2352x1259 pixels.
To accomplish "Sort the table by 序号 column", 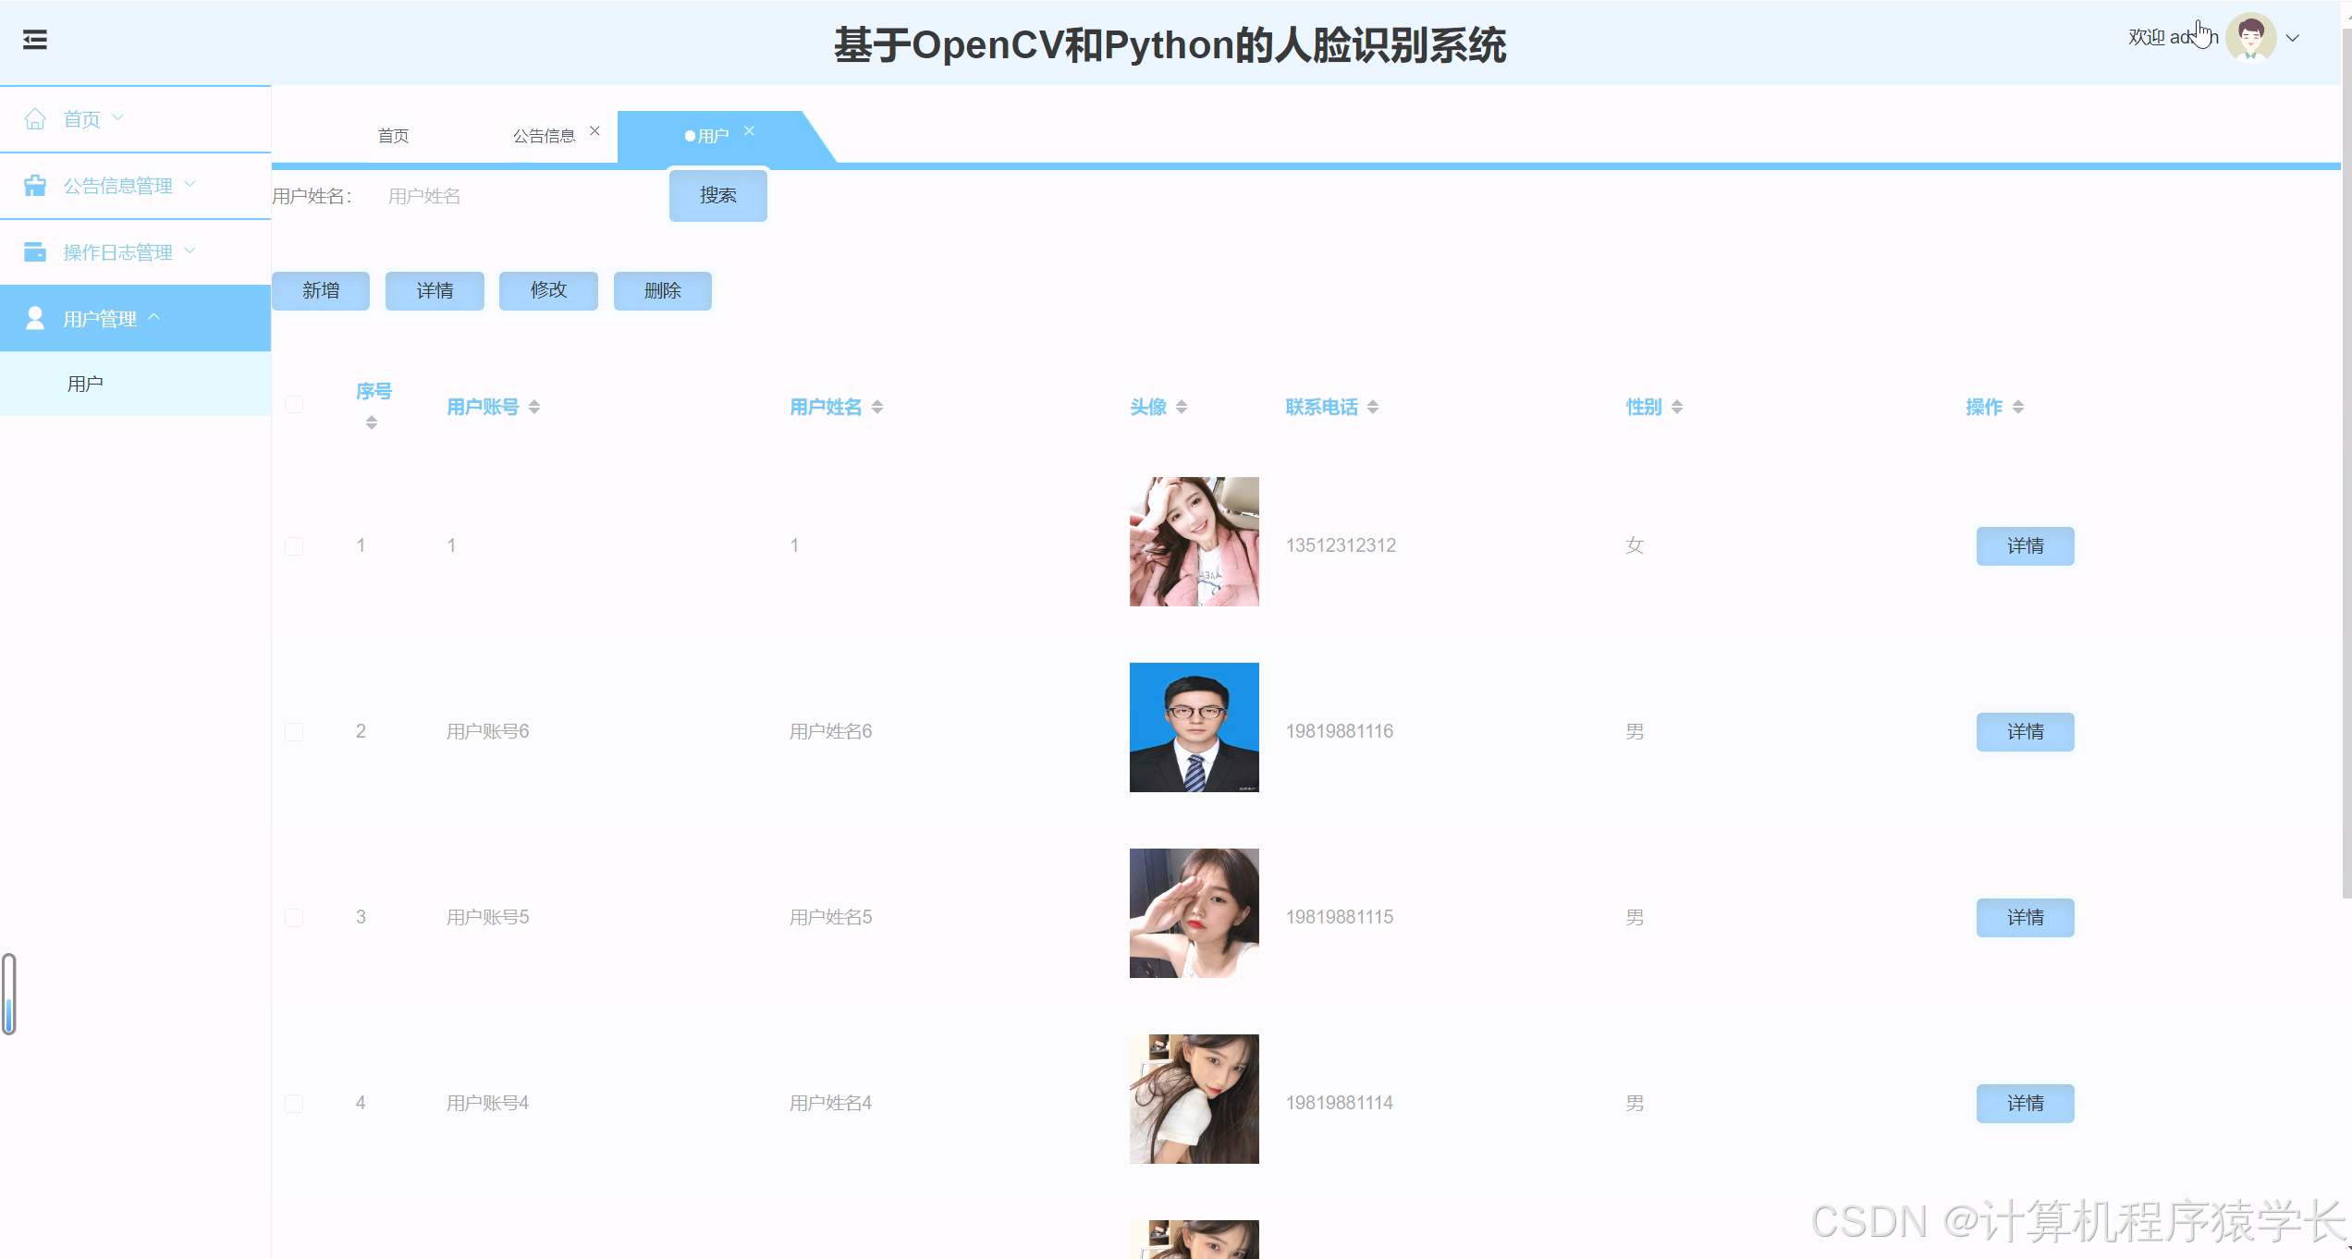I will click(x=373, y=408).
